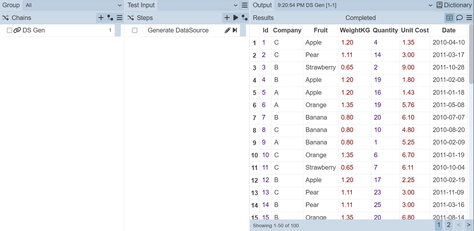Tick the DS Gen chain checkbox
The height and width of the screenshot is (231, 474).
coord(9,30)
